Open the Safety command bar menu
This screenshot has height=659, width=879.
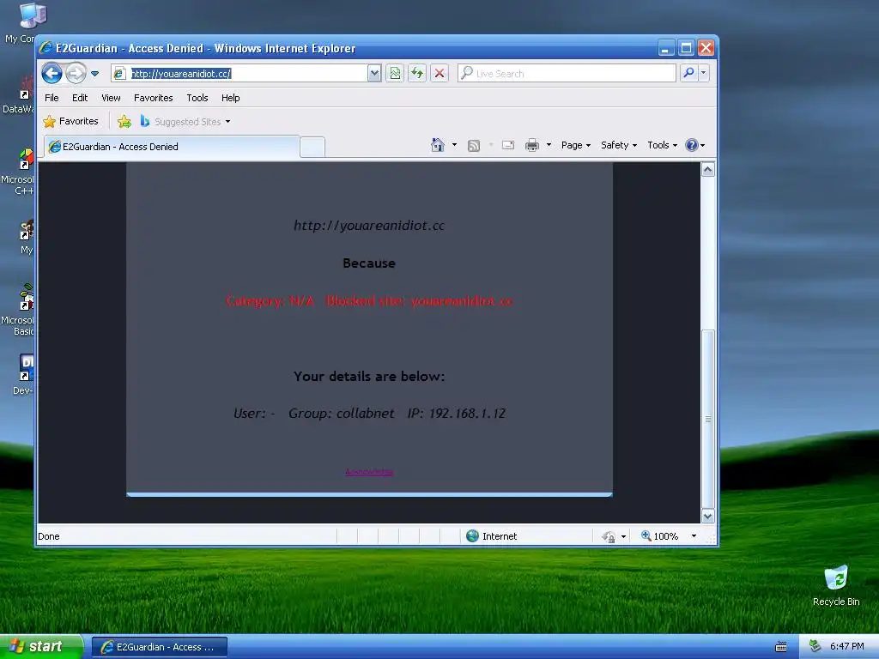(x=619, y=145)
